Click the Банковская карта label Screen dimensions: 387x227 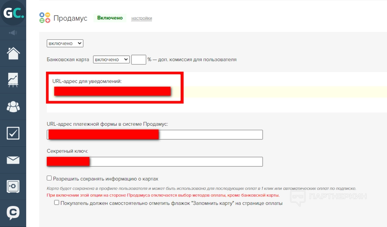tap(68, 60)
